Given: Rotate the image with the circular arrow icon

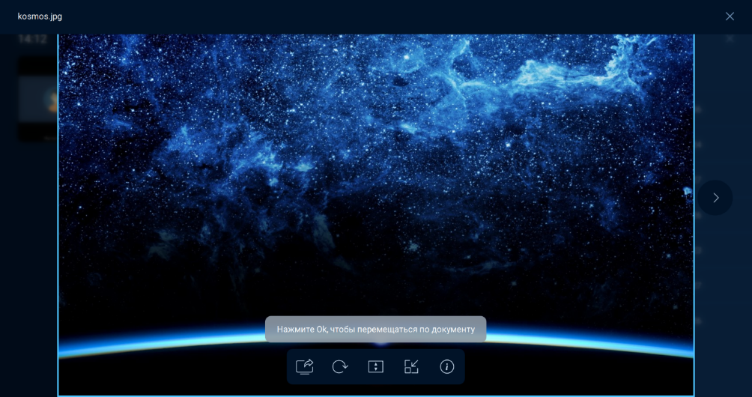Looking at the screenshot, I should click(x=340, y=366).
